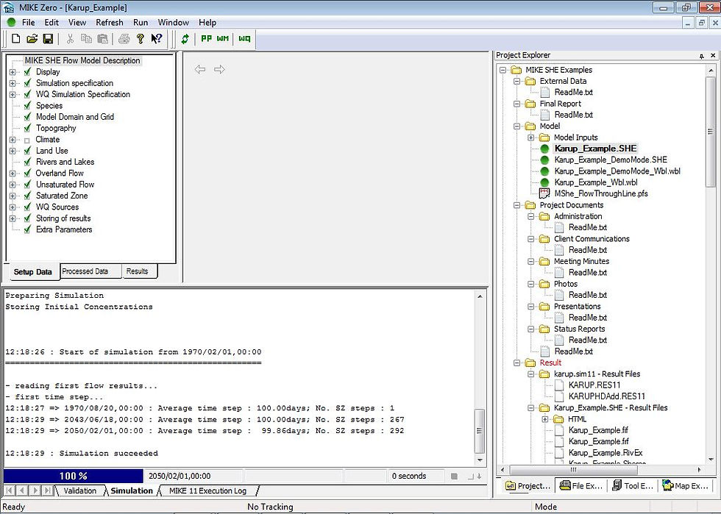The height and width of the screenshot is (514, 721).
Task: Select MIKE SHE Flow Model Description root
Action: click(82, 61)
